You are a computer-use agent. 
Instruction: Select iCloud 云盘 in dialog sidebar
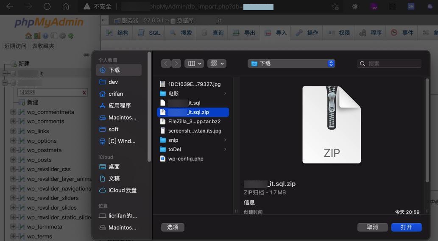[119, 190]
